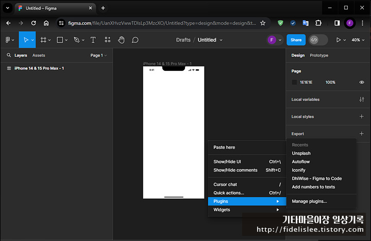Toggle the browser side panel icon
Image resolution: width=371 pixels, height=241 pixels.
click(337, 23)
